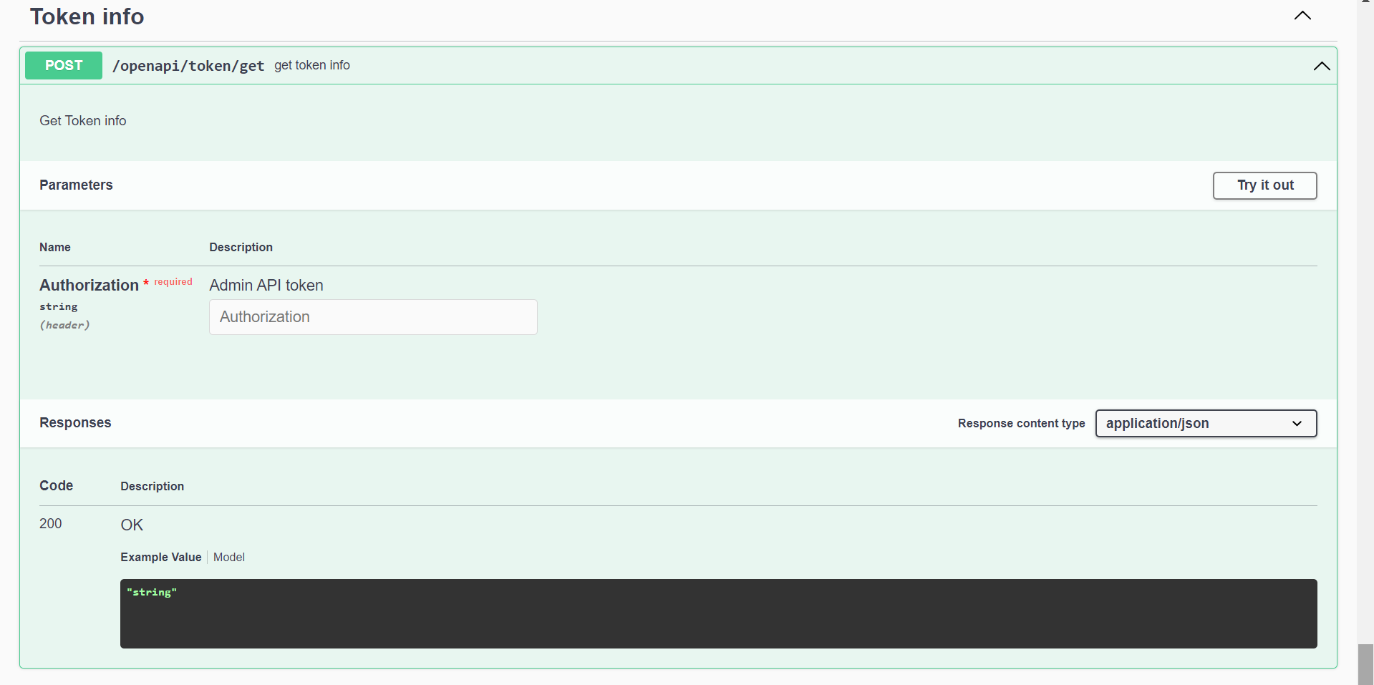
Task: Click the page vertical scrollbar thumb
Action: click(1365, 664)
